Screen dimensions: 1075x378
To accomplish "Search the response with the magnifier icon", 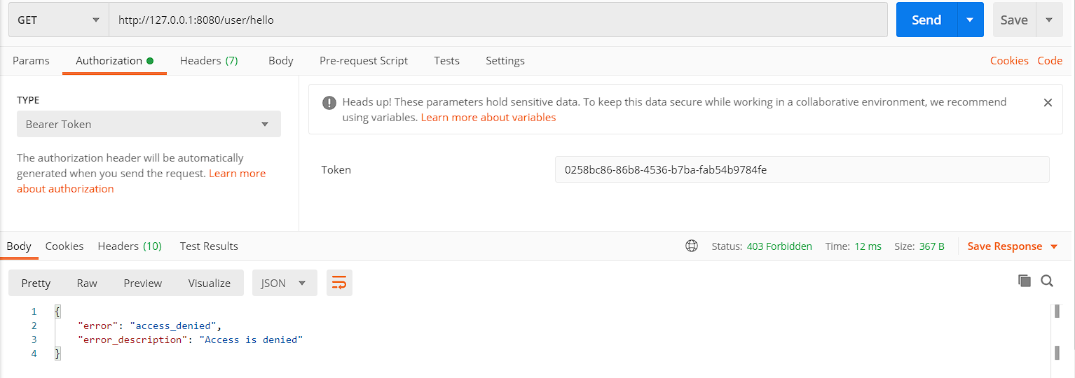I will (1047, 281).
